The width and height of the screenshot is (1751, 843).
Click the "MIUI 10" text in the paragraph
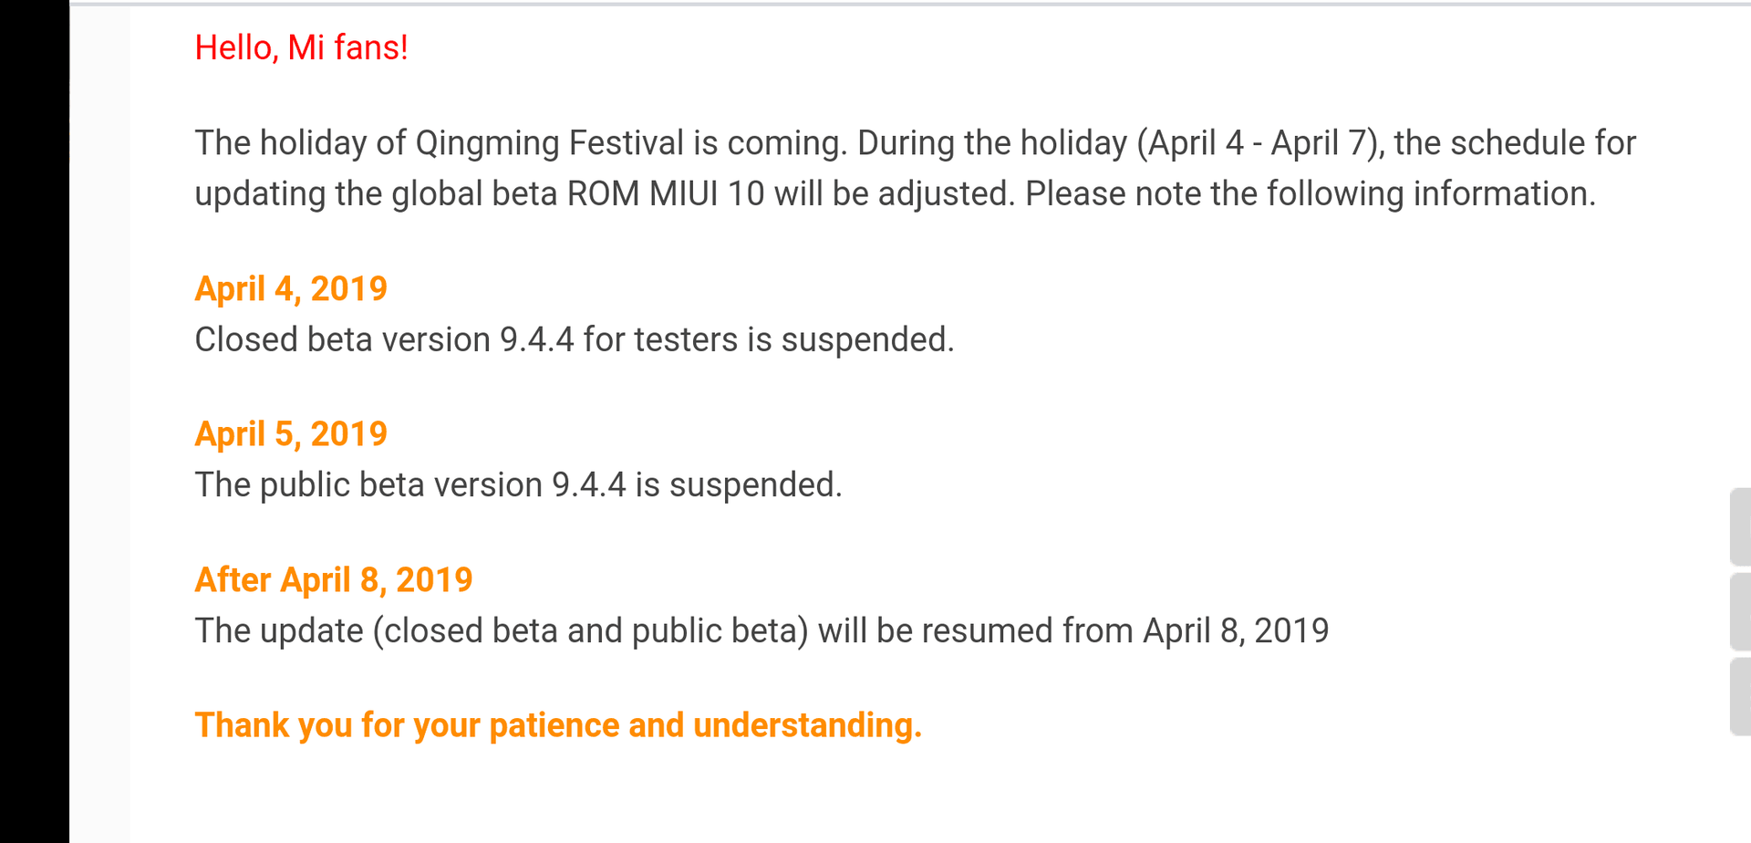click(707, 193)
